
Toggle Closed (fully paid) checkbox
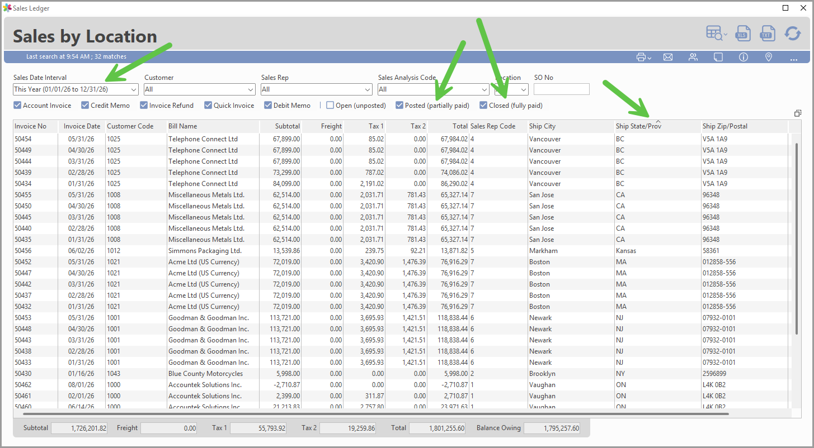pos(483,105)
